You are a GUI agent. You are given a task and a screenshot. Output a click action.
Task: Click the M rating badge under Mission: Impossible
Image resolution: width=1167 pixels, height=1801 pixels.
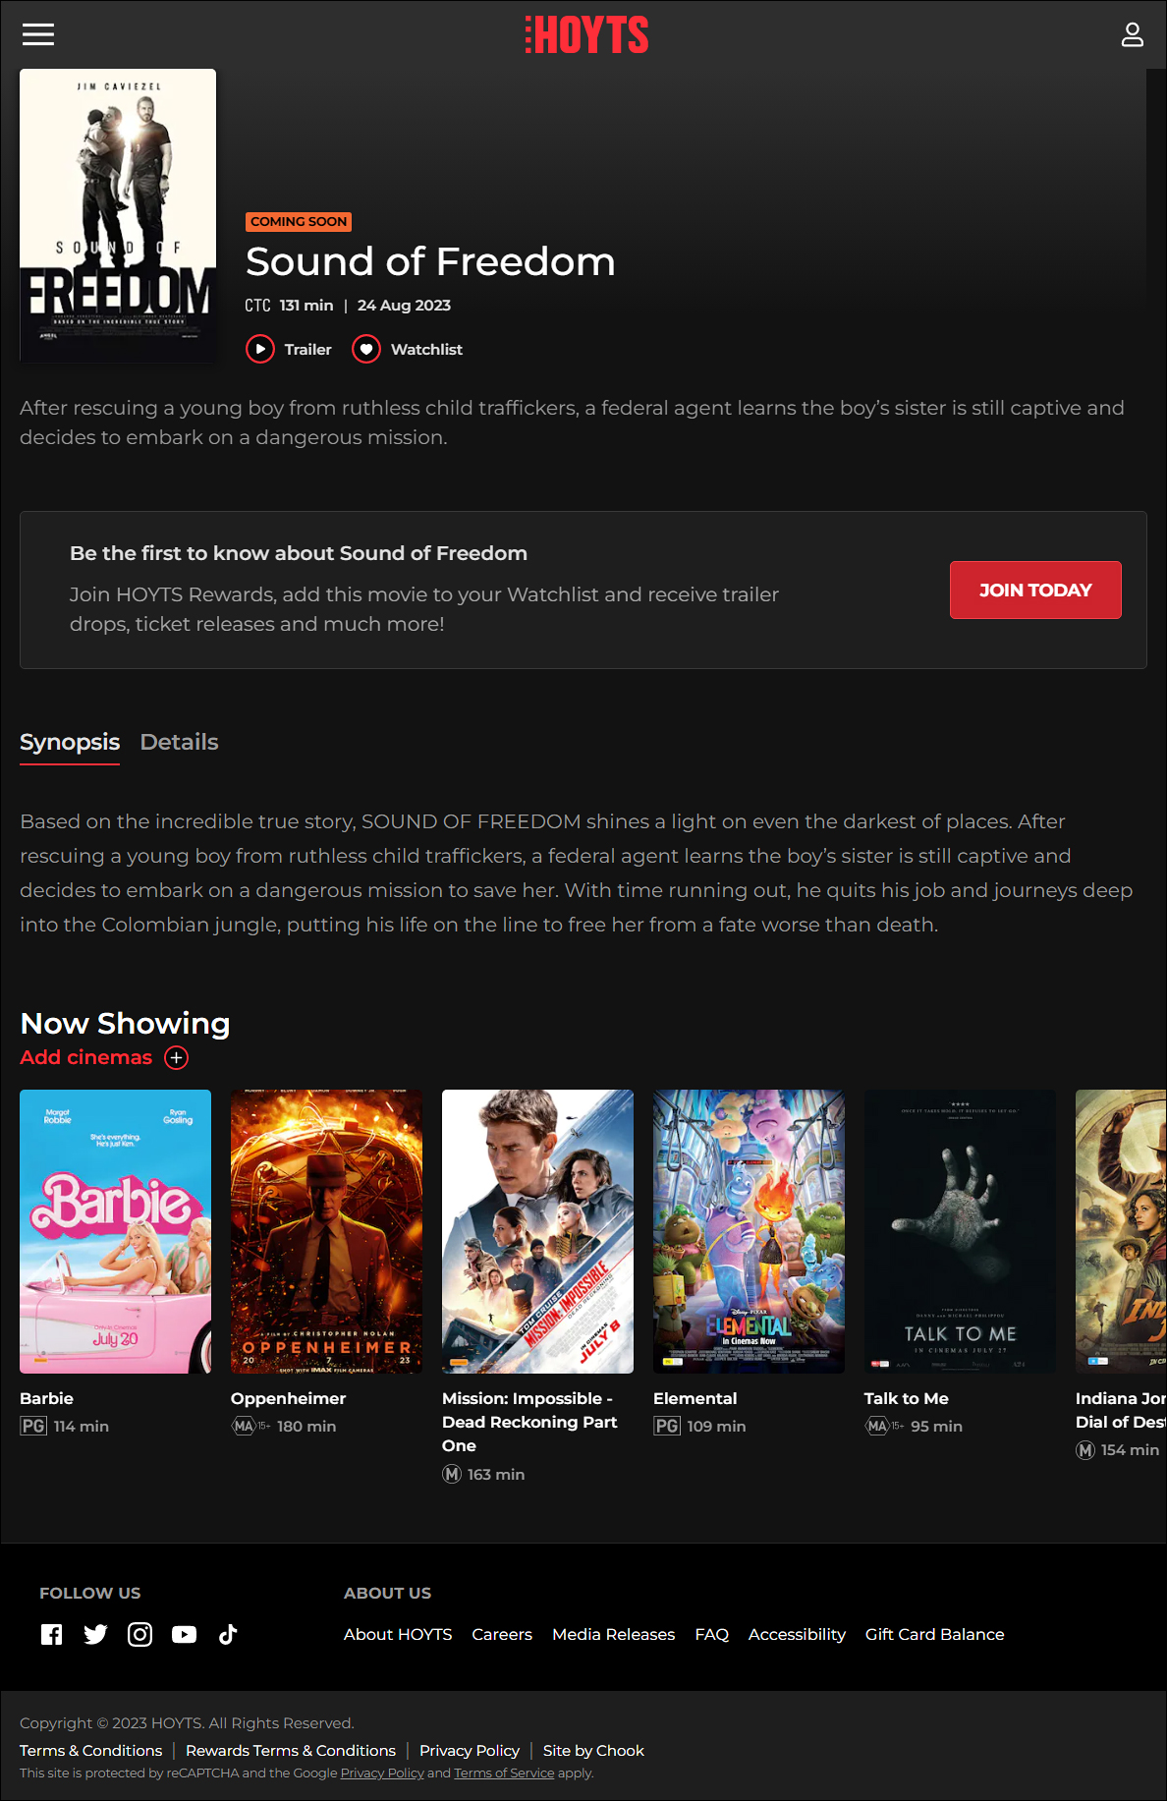tap(452, 1474)
